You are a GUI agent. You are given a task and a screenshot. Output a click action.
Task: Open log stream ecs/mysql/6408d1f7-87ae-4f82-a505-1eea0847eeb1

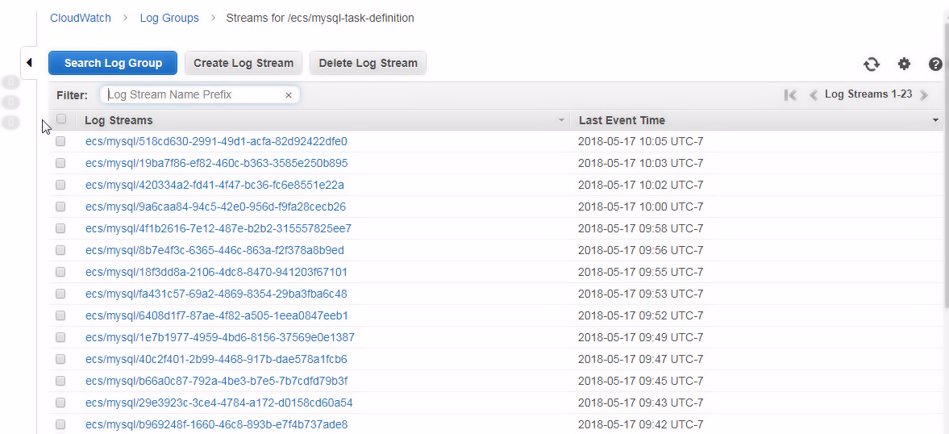click(x=217, y=316)
